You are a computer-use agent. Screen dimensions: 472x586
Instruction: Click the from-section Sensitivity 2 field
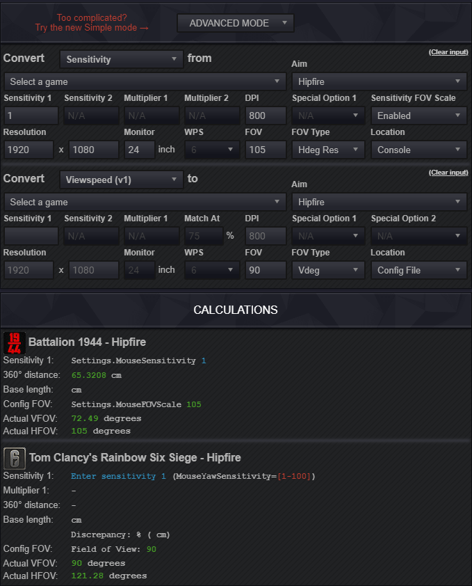[x=91, y=116]
